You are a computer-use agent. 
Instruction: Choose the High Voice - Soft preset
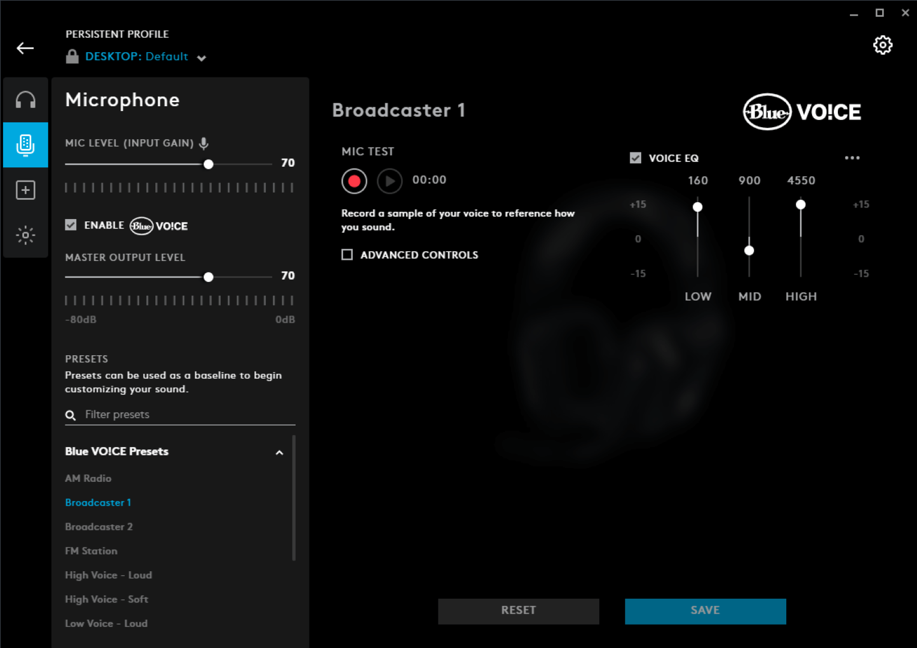click(106, 599)
